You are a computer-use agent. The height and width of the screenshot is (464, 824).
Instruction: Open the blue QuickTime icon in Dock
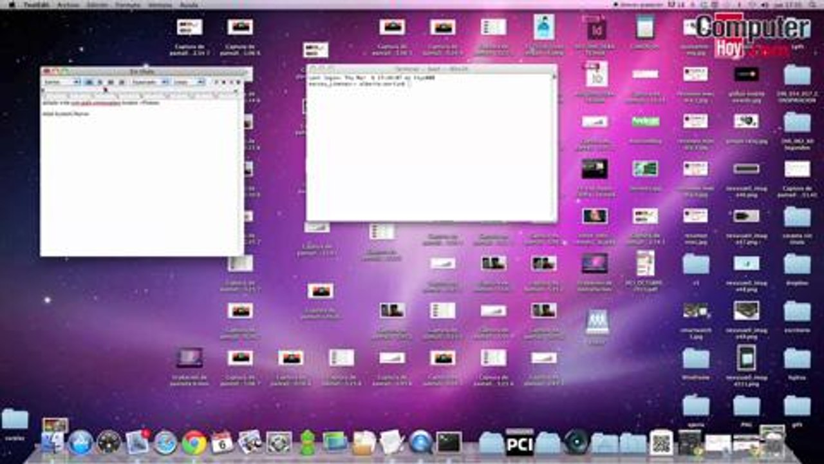[x=420, y=442]
